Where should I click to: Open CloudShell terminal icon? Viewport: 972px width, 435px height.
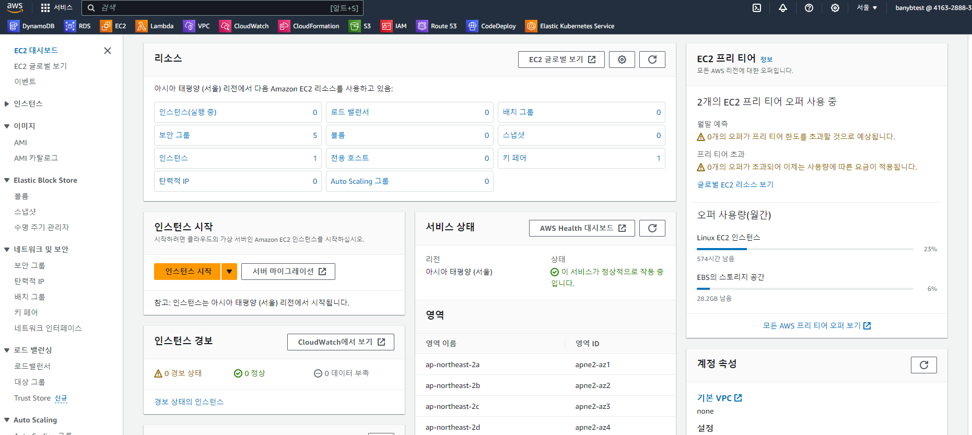757,8
